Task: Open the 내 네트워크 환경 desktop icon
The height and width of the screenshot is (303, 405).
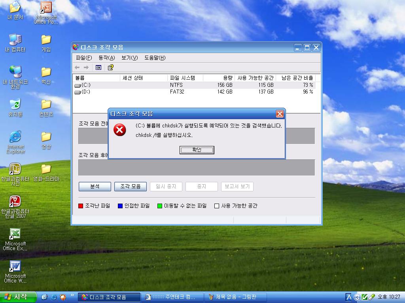Action: (x=15, y=77)
